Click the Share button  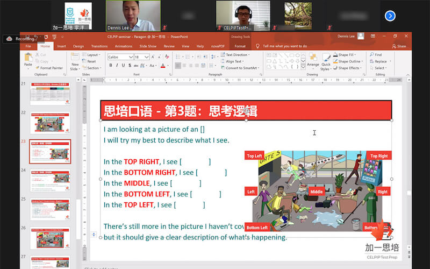[399, 46]
